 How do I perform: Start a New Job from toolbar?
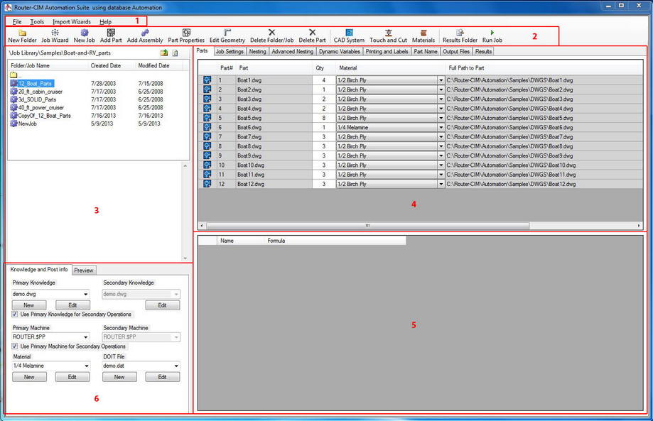click(x=84, y=36)
